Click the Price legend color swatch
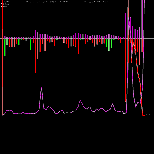Image resolution: width=154 pixels, height=154 pixels. (x=2, y=6)
